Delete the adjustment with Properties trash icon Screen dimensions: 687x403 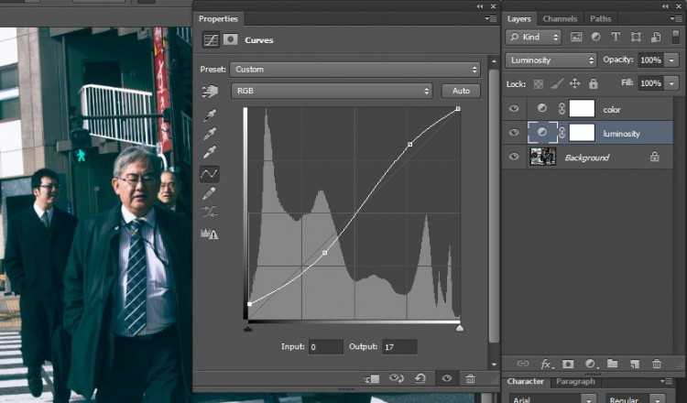point(470,378)
